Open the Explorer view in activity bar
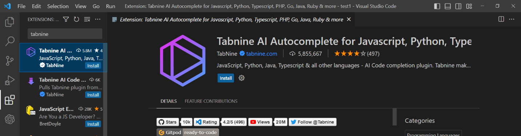 point(9,22)
